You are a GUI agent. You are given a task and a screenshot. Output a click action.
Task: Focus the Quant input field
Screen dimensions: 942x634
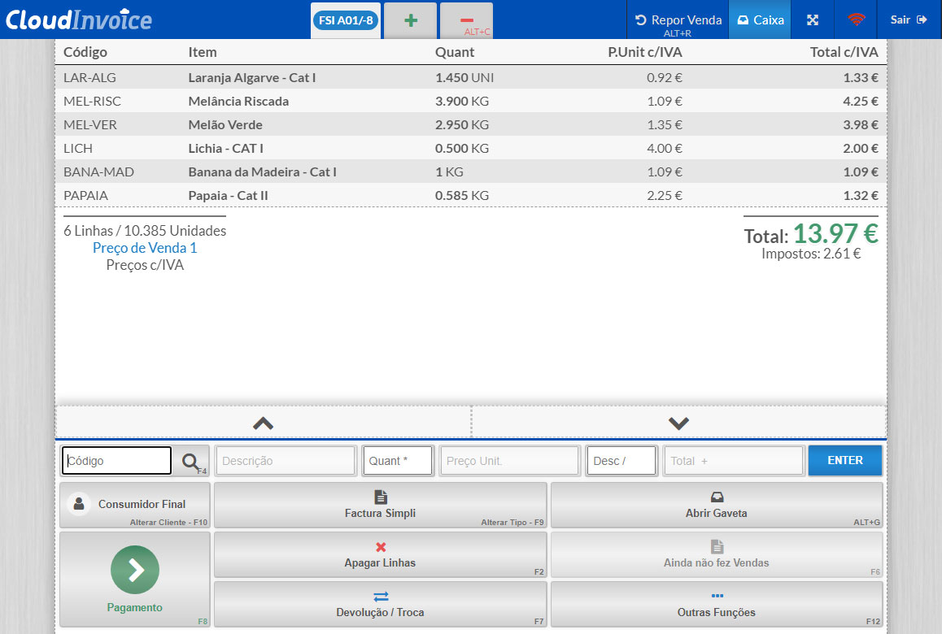pyautogui.click(x=397, y=461)
